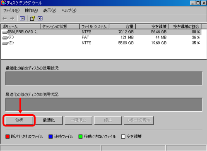Open the ファイル(F) menu

(11, 10)
